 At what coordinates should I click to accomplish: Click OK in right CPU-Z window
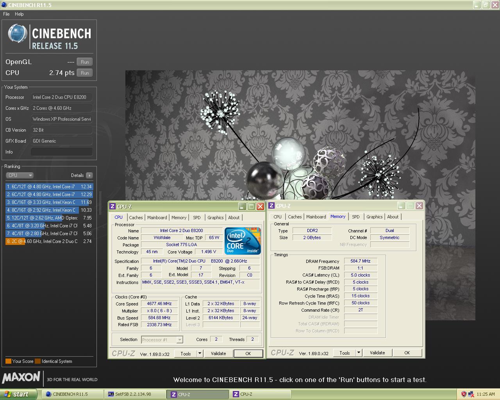coord(407,353)
